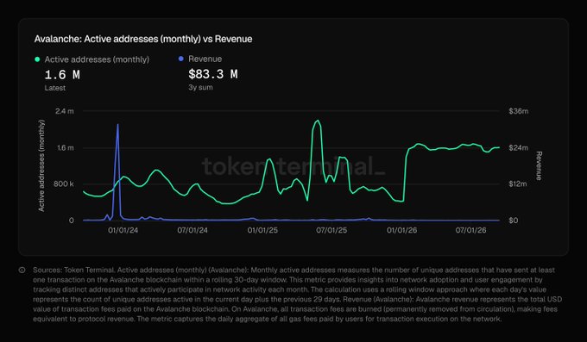Click the '$24m' right axis label

pos(519,148)
